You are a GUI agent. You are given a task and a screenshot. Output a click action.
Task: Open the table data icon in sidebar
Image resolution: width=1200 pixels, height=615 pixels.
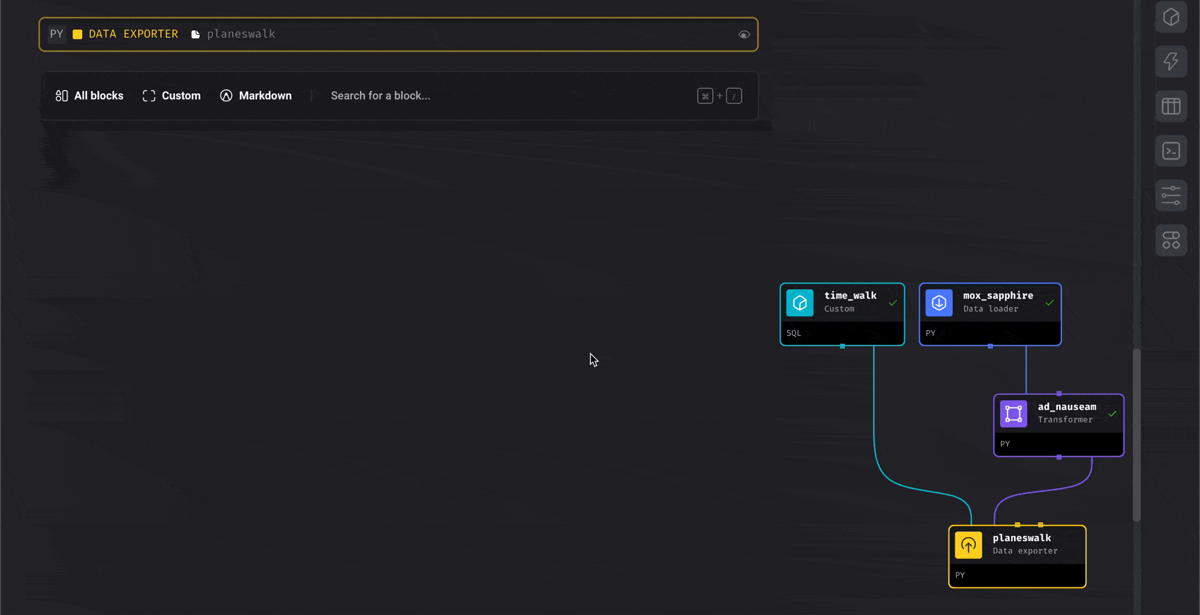[1171, 106]
